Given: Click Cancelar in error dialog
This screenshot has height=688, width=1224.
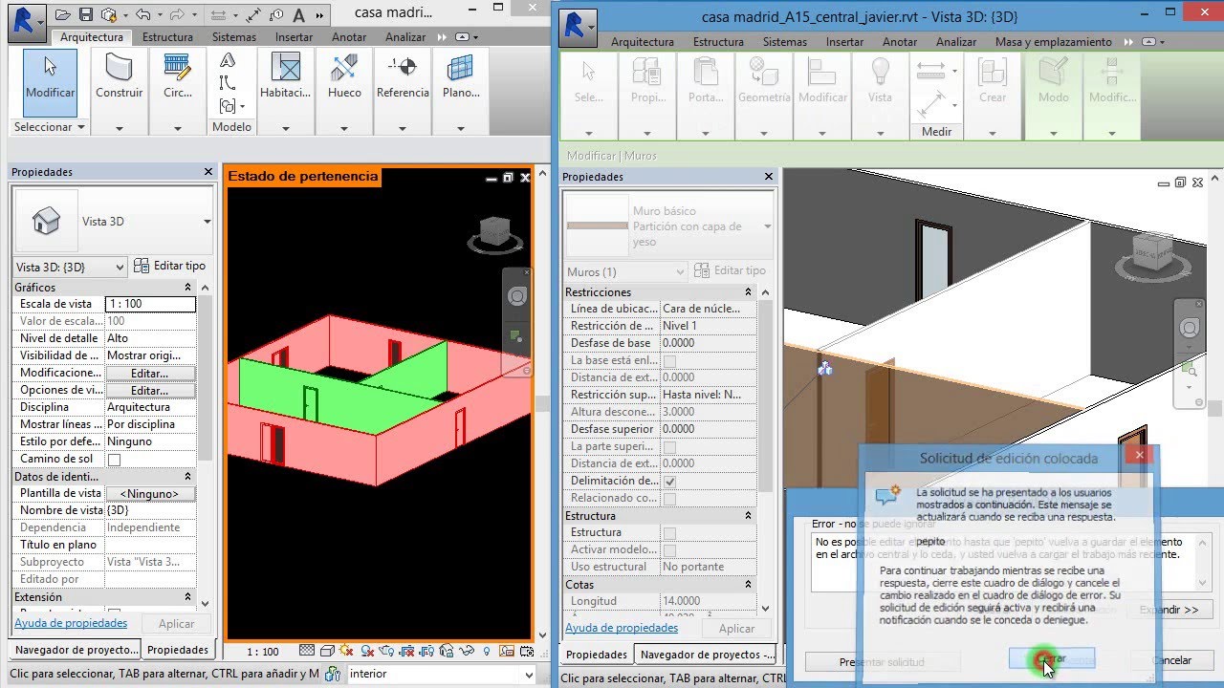Looking at the screenshot, I should (1171, 660).
